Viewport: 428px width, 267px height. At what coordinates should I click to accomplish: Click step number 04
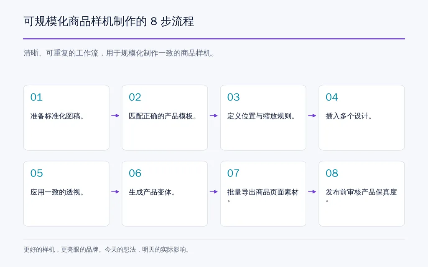coord(331,97)
